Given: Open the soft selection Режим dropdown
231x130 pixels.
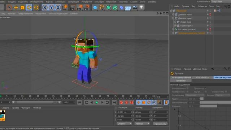Looking at the screenshot, I should pos(222,95).
